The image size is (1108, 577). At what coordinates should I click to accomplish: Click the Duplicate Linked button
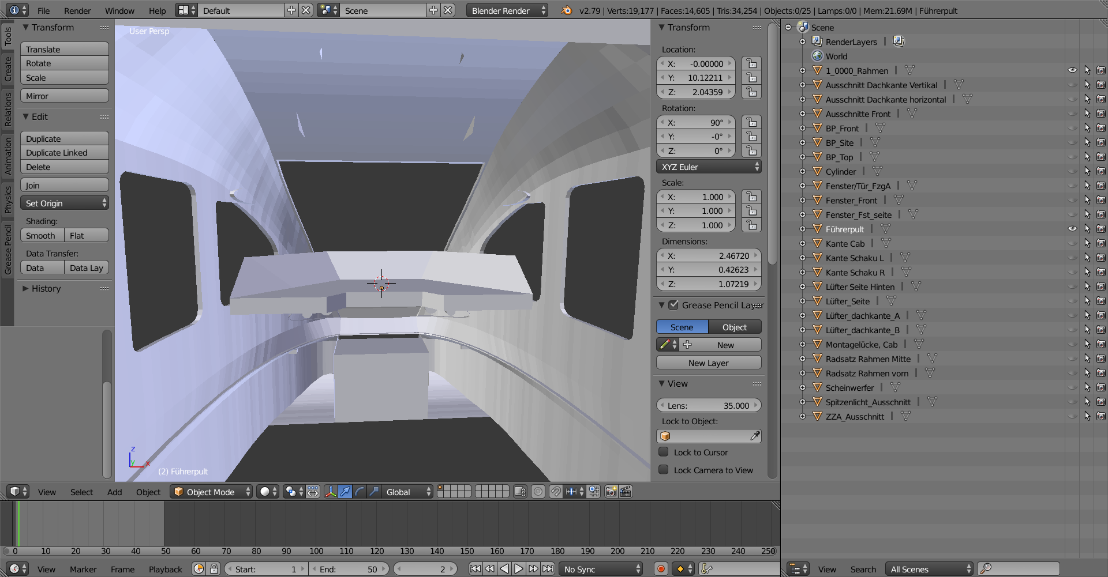(64, 153)
